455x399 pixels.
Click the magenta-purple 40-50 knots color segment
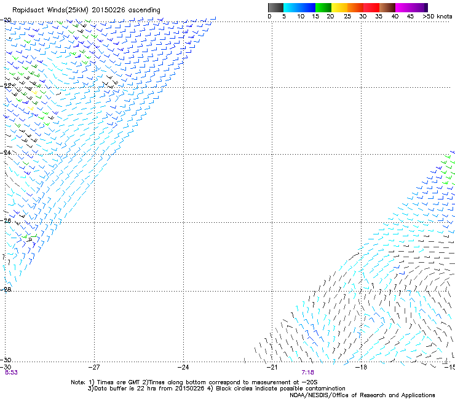(x=411, y=7)
